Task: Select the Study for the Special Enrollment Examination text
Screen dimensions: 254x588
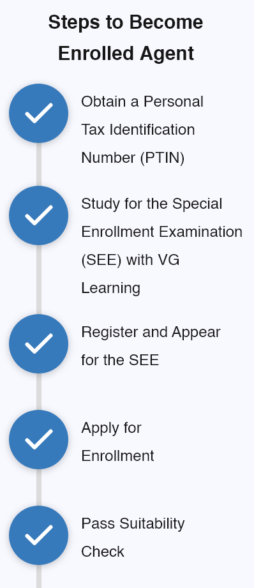Action: 162,218
